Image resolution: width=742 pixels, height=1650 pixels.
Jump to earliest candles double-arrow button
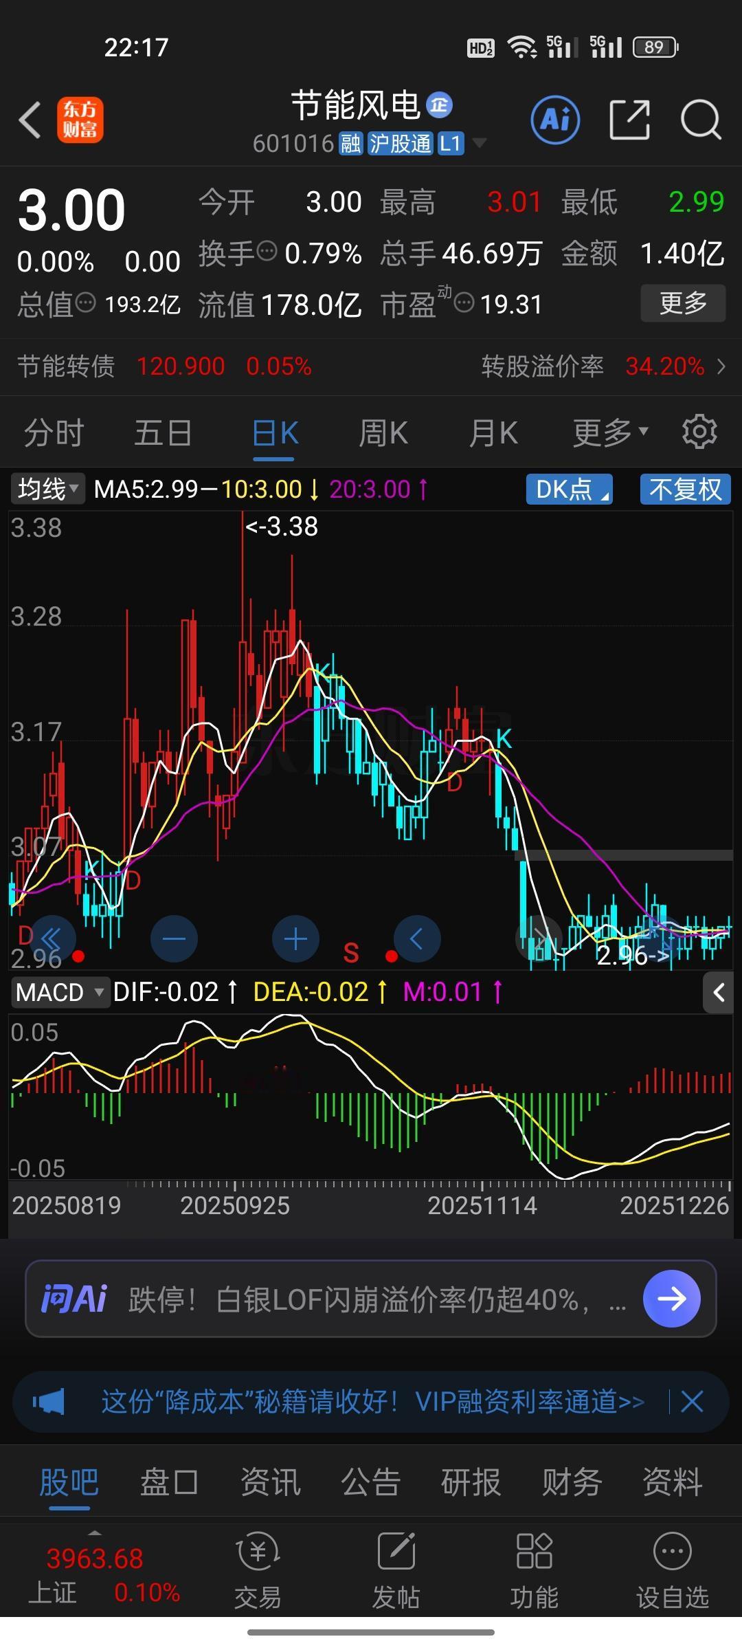point(52,938)
